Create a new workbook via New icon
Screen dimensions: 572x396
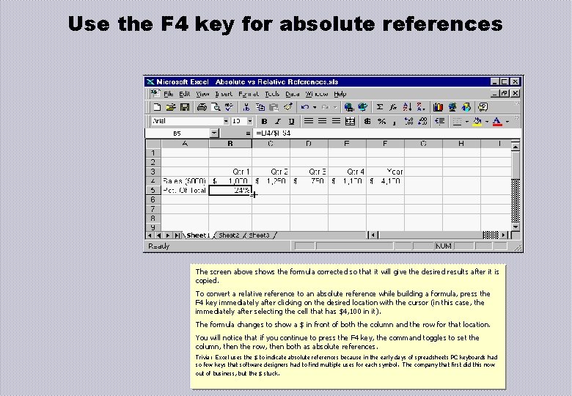pyautogui.click(x=157, y=107)
